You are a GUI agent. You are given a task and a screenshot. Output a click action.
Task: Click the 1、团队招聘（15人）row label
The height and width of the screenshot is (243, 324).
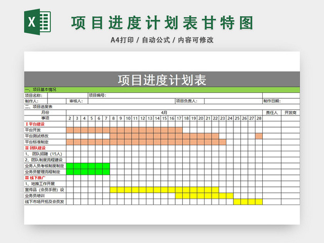45,154
